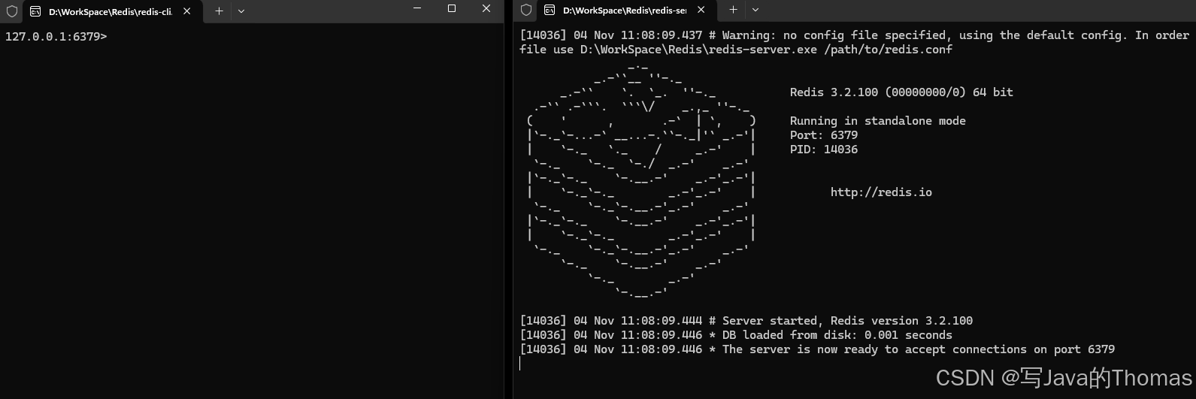Viewport: 1196px width, 399px height.
Task: Click the redis-server.exe /path/to/redis.conf line
Action: click(x=736, y=50)
